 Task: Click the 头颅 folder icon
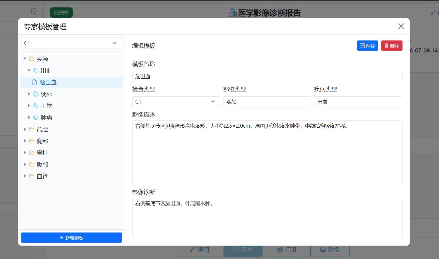pos(32,59)
